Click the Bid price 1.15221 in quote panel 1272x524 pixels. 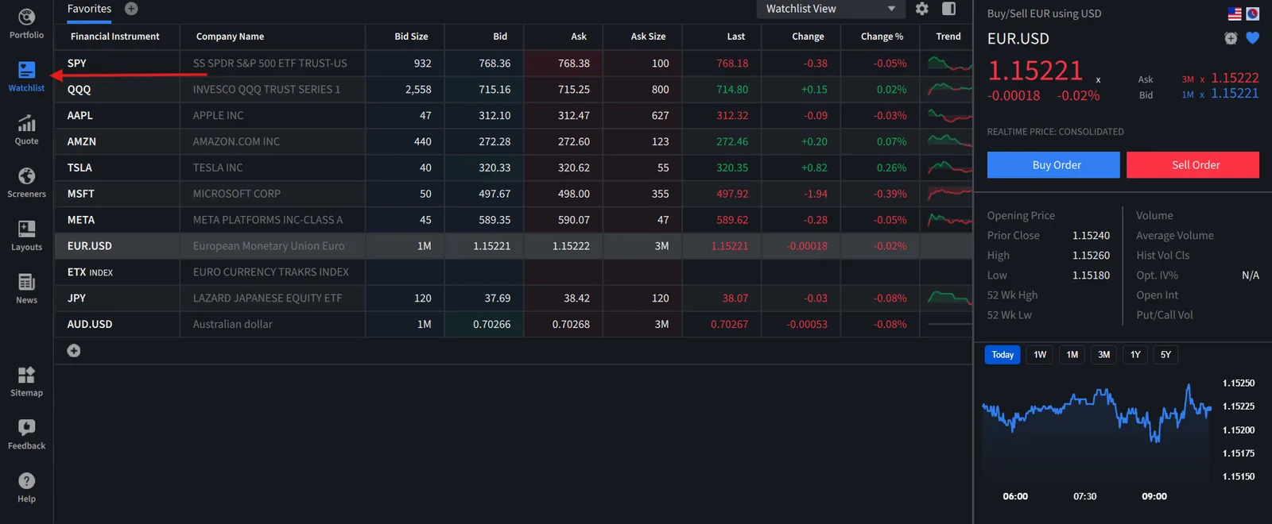click(1235, 94)
